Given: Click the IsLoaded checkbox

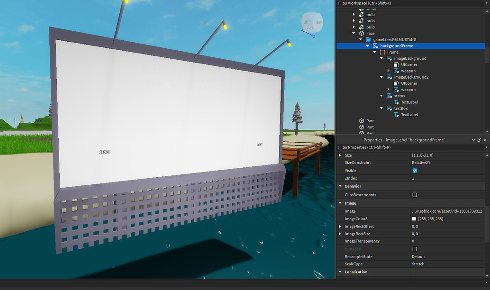Looking at the screenshot, I should pos(415,249).
